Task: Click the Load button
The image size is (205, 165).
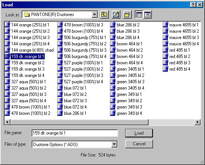Action: coord(139,133)
